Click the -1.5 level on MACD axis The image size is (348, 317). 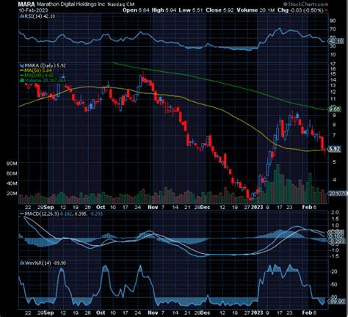pyautogui.click(x=335, y=256)
